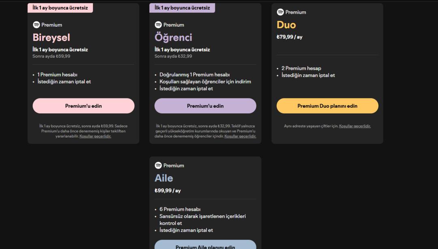This screenshot has width=438, height=249.
Task: Open Koşullar geçerlidir link under the Bireysel plan
Action: coord(95,136)
